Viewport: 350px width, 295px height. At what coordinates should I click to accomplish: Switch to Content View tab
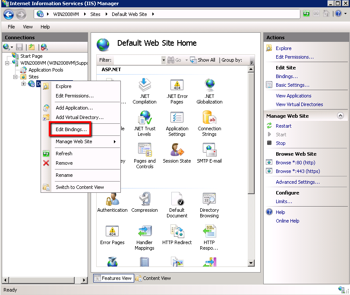coord(153,278)
